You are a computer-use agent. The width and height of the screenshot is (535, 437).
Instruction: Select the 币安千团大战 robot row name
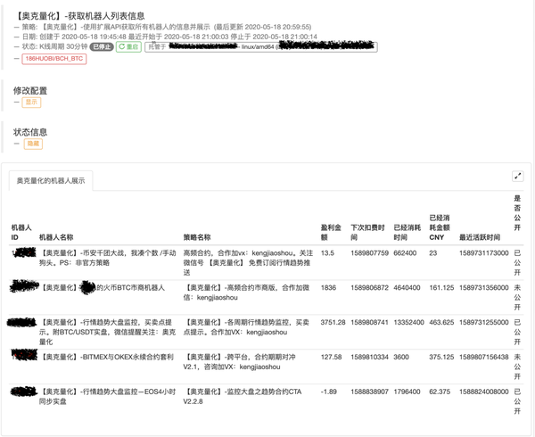tap(107, 258)
